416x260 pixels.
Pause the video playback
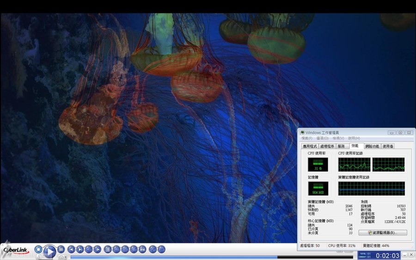tap(61, 249)
